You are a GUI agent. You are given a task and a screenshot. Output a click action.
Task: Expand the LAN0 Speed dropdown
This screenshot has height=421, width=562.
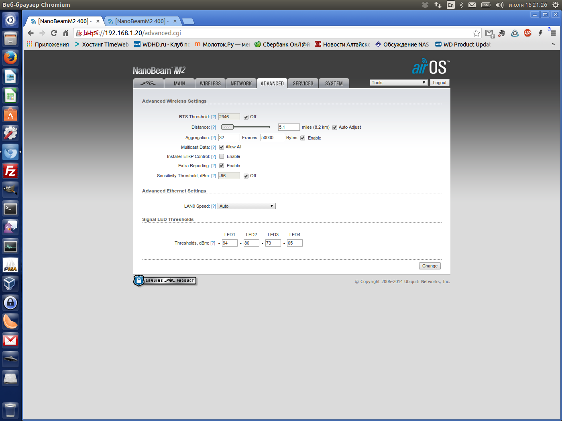(x=246, y=206)
